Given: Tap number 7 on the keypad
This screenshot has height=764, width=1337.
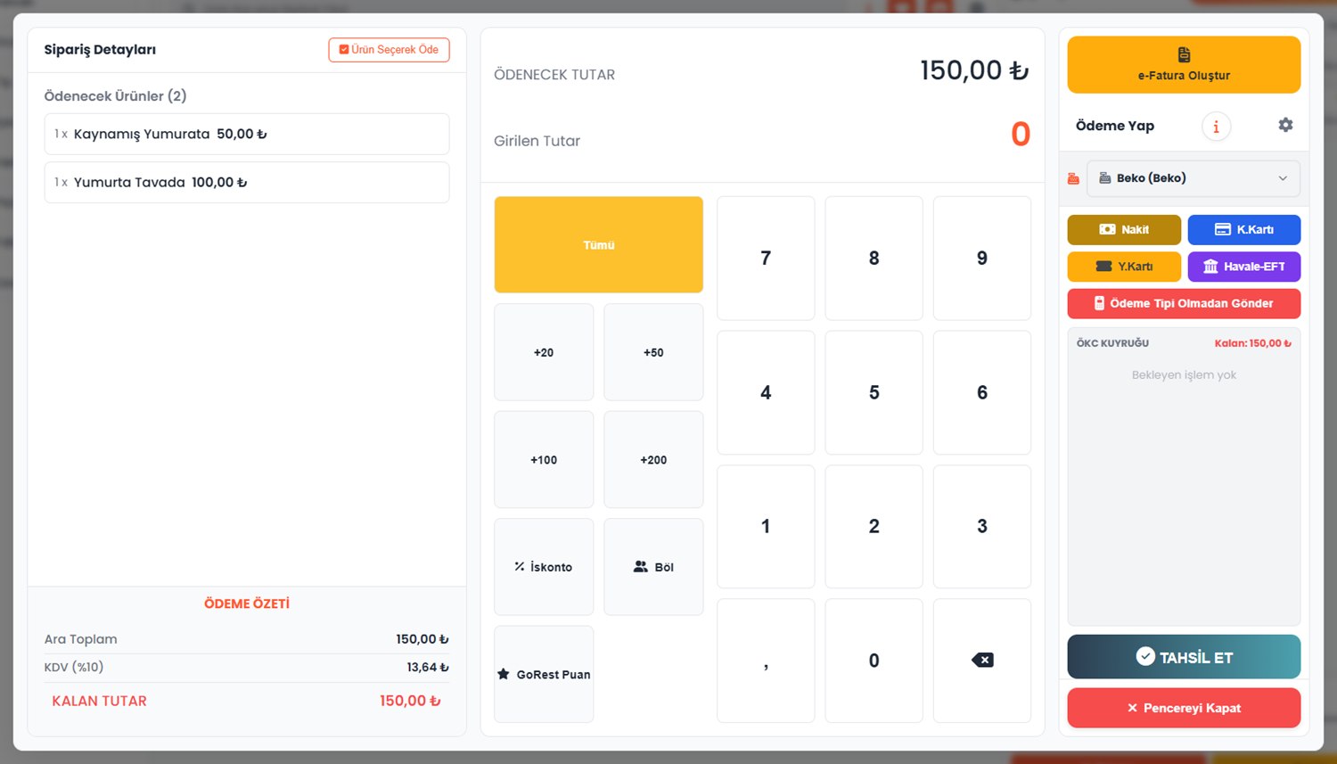Looking at the screenshot, I should pos(766,259).
